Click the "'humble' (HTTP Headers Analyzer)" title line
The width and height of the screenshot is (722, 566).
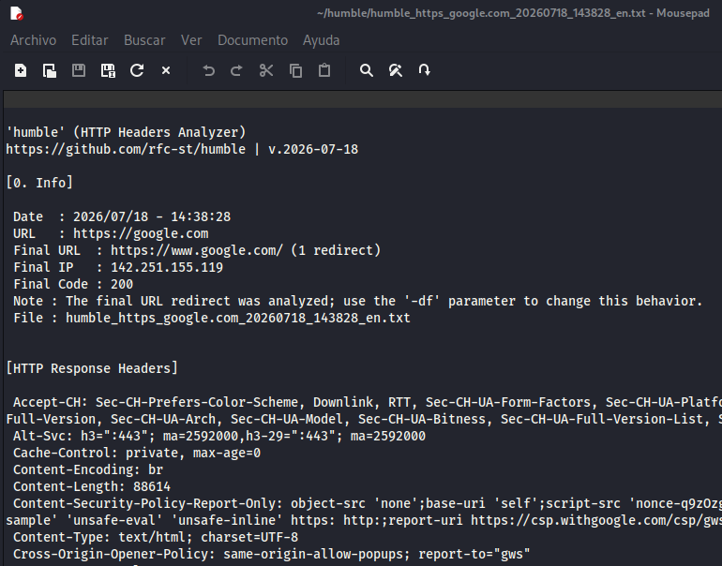coord(126,132)
